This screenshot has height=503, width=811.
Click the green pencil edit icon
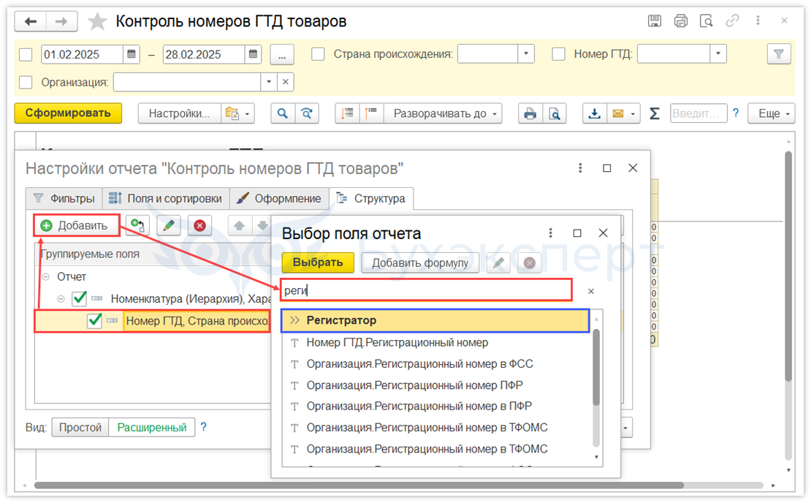point(169,225)
